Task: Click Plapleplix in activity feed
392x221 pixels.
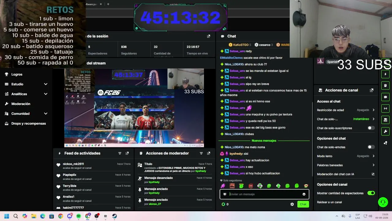Action: pyautogui.click(x=70, y=175)
